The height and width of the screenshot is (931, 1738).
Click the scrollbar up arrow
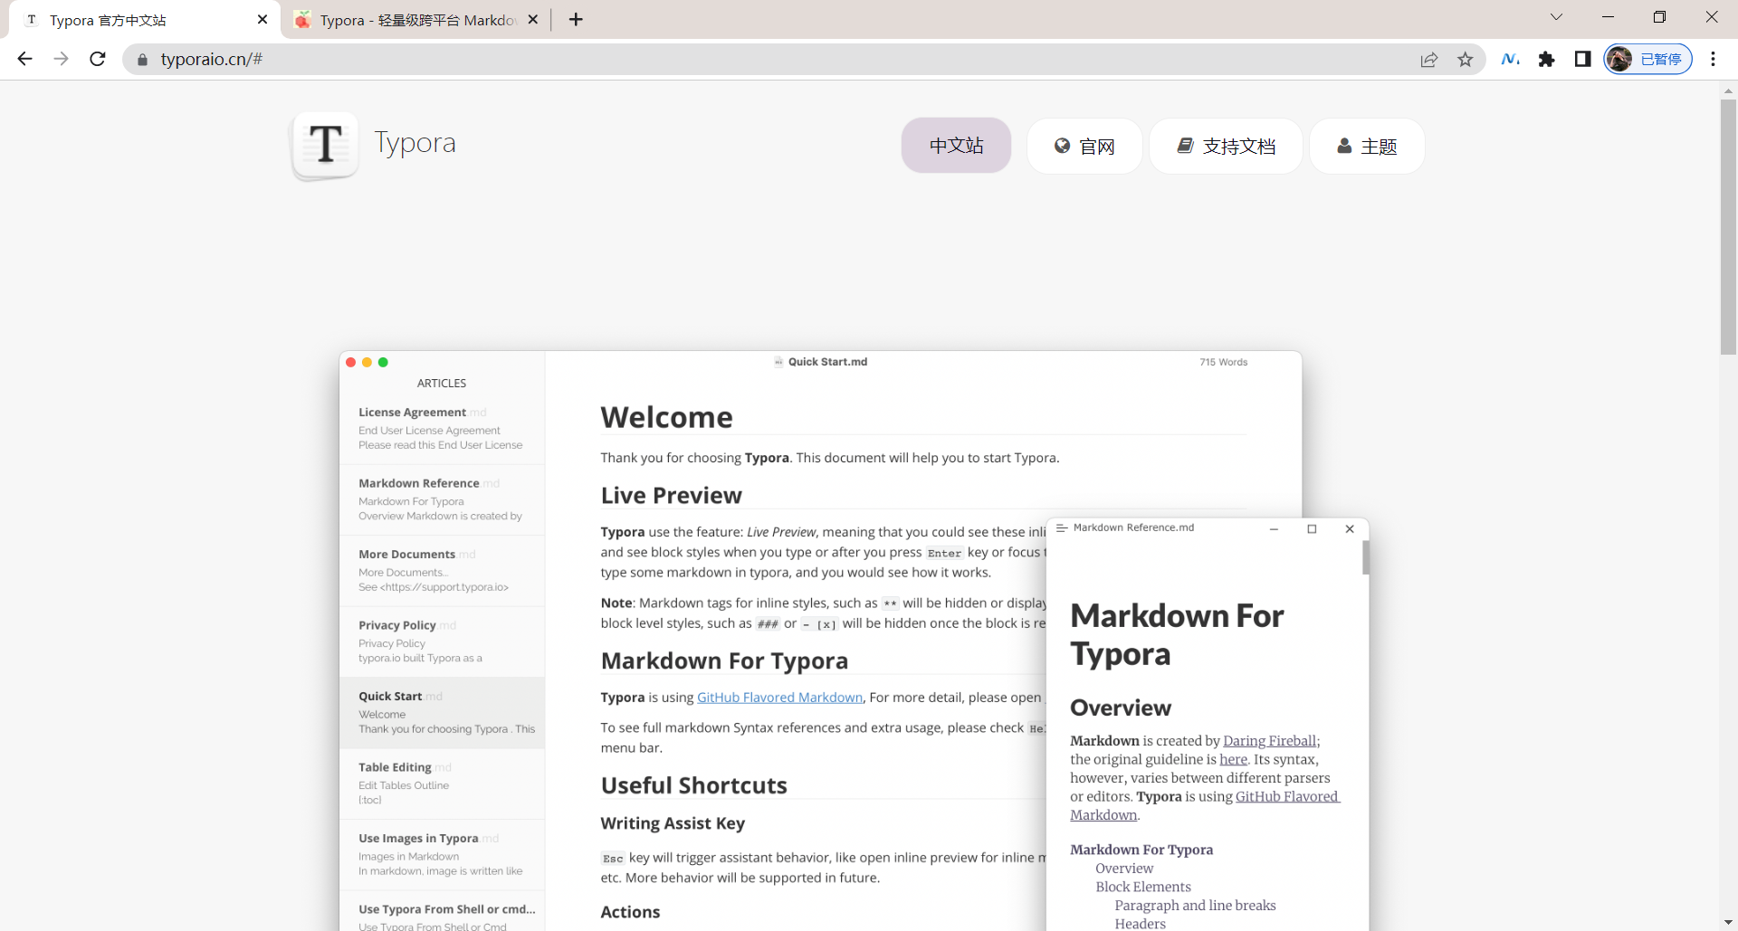(1728, 90)
